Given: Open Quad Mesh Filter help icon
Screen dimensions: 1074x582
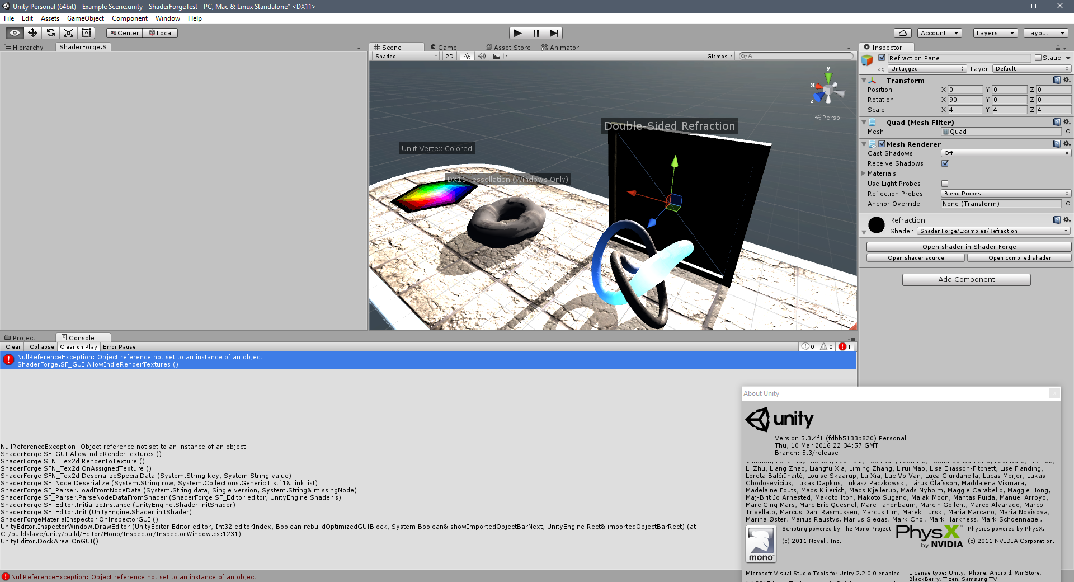Looking at the screenshot, I should [1057, 122].
